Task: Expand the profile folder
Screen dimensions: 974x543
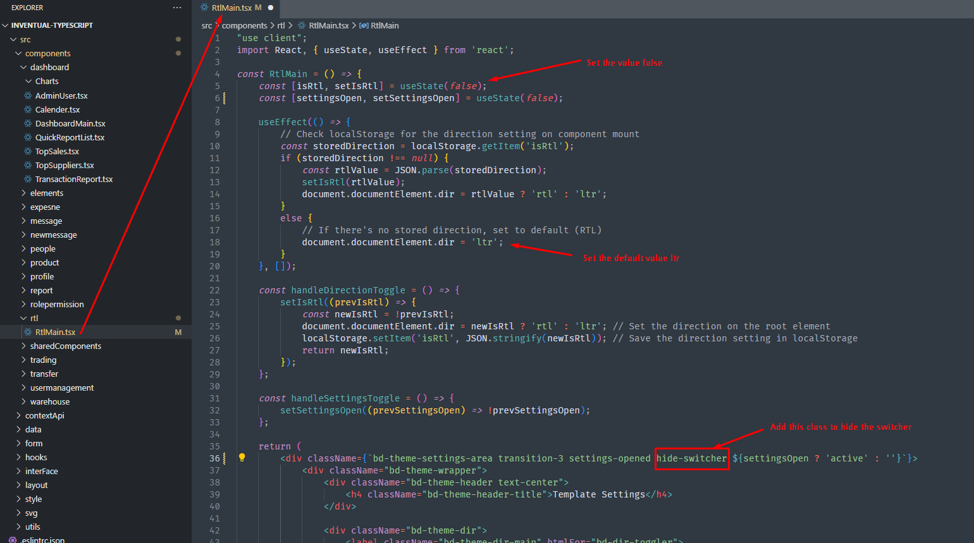Action: pyautogui.click(x=23, y=276)
